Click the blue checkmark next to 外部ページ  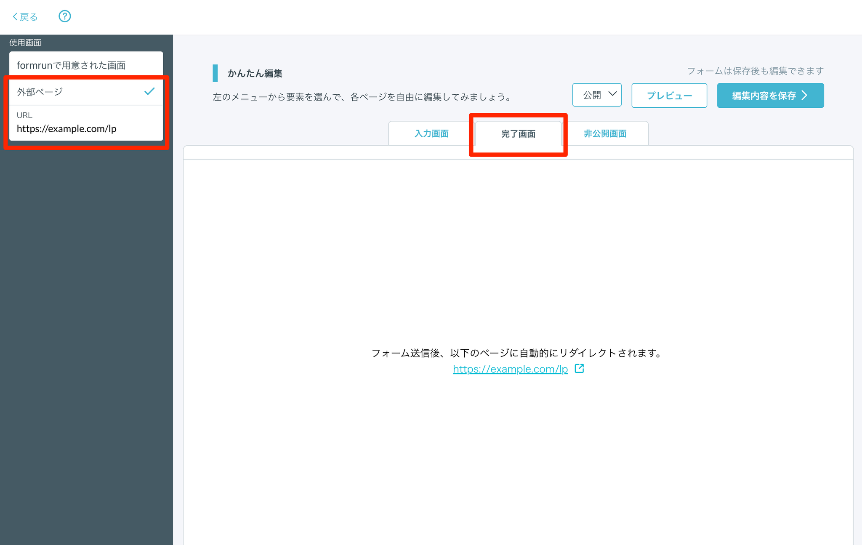point(149,91)
